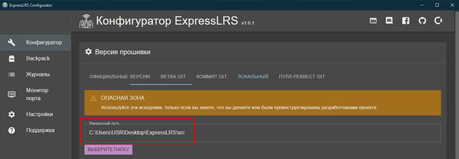This screenshot has height=159, width=459.
Task: Select the ВЕТКА GIT tab
Action: point(173,77)
